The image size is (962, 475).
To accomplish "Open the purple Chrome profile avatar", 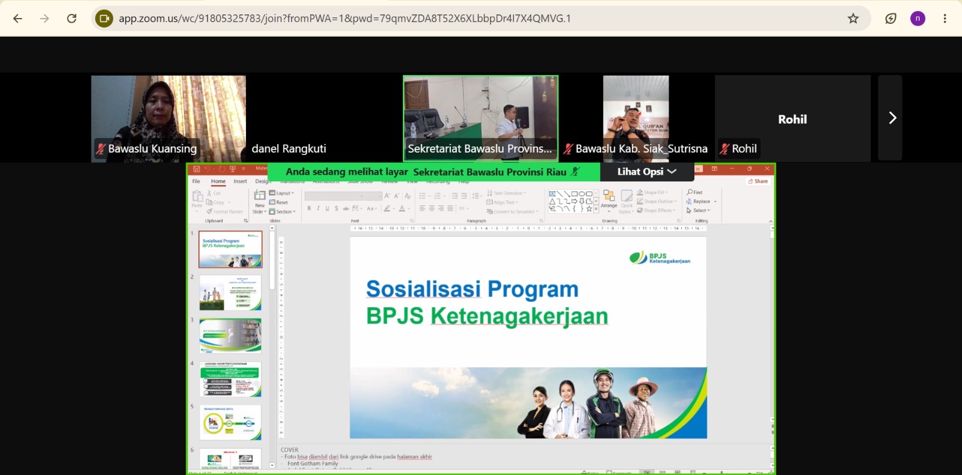I will click(x=918, y=19).
